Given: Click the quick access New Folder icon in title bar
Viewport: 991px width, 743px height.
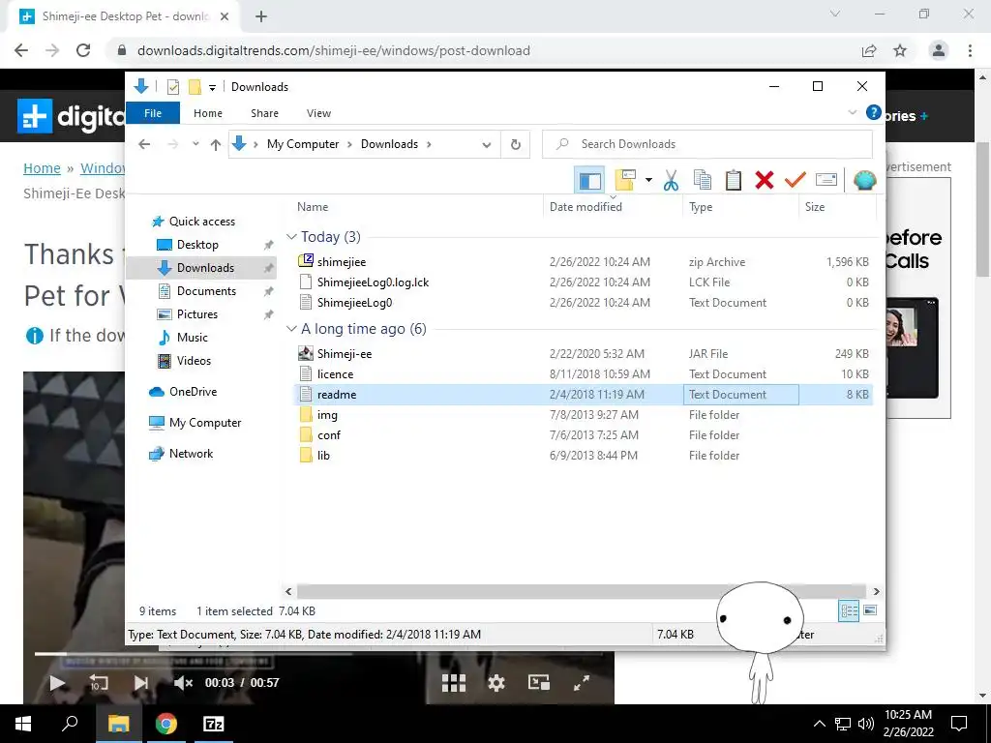Looking at the screenshot, I should point(195,87).
